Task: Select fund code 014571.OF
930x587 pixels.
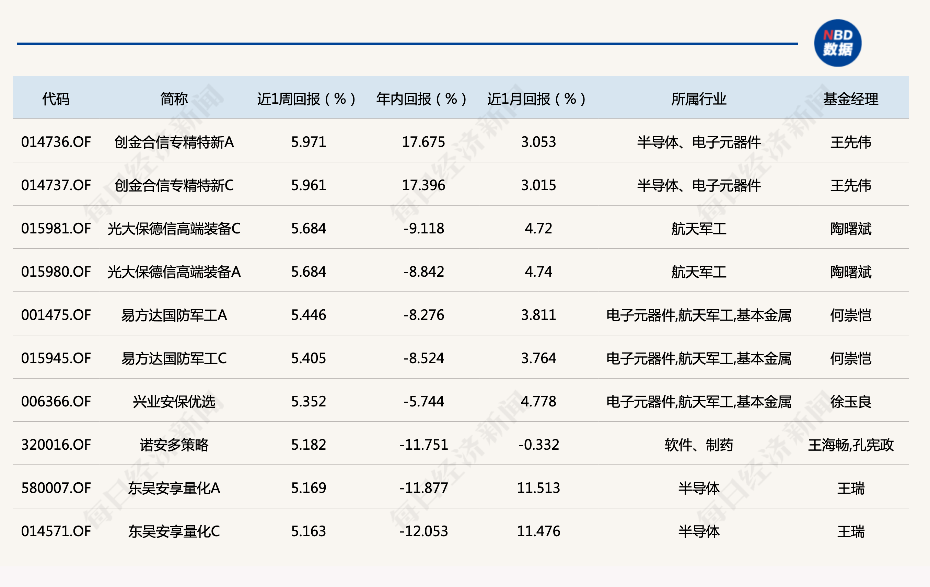Action: [56, 531]
